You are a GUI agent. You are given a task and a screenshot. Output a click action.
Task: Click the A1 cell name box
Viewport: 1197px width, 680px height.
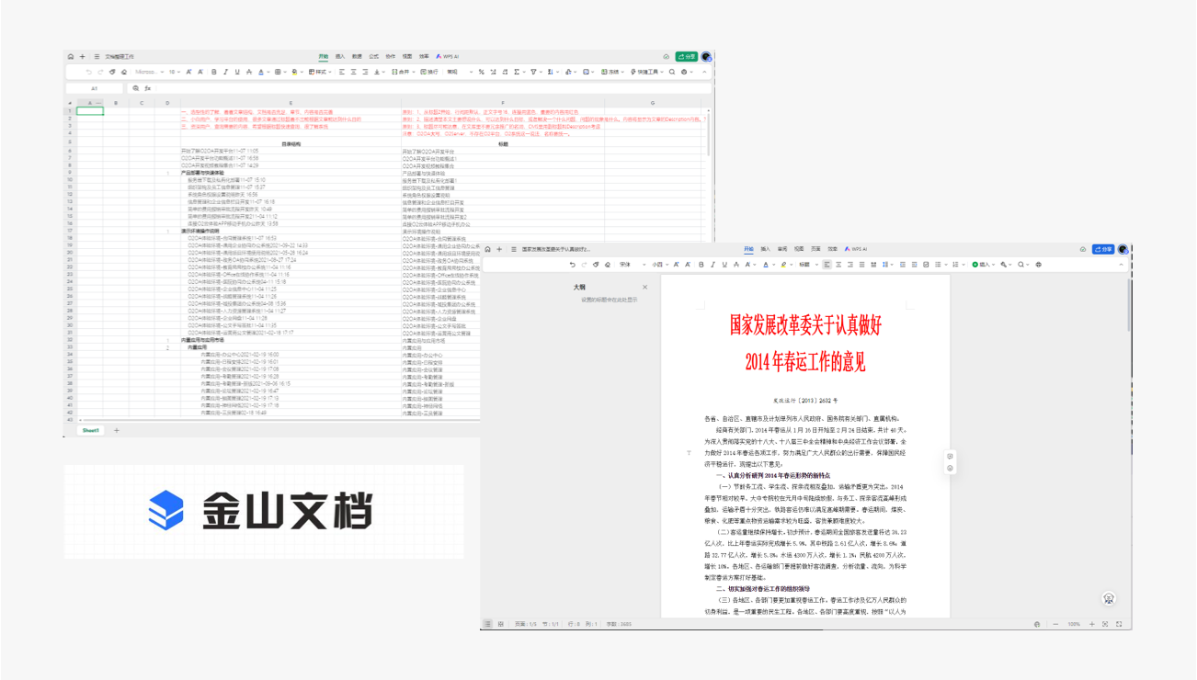tap(94, 88)
